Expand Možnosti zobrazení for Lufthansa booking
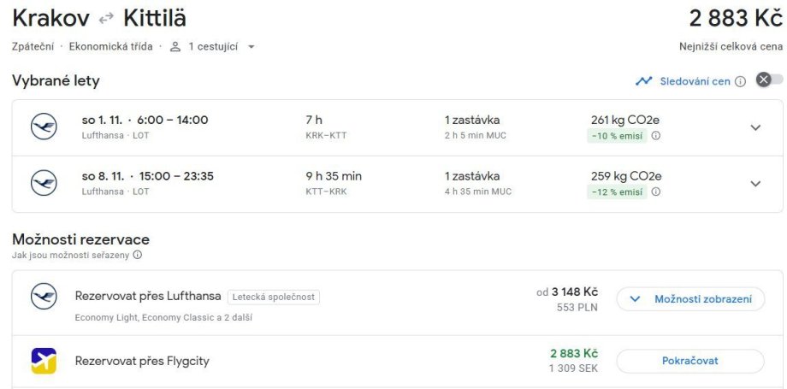 coord(690,299)
